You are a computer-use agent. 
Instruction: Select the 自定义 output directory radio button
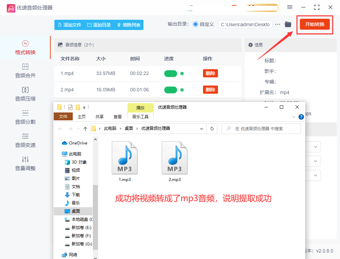(195, 25)
